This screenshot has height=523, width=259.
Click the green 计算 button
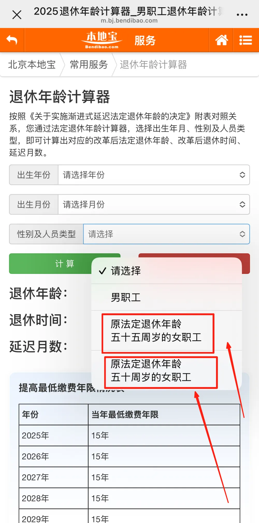click(65, 263)
